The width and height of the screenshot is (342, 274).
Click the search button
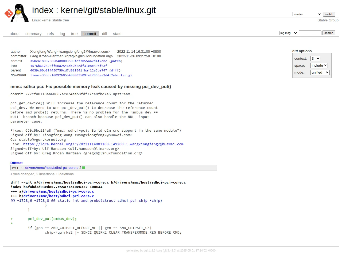click(x=329, y=33)
